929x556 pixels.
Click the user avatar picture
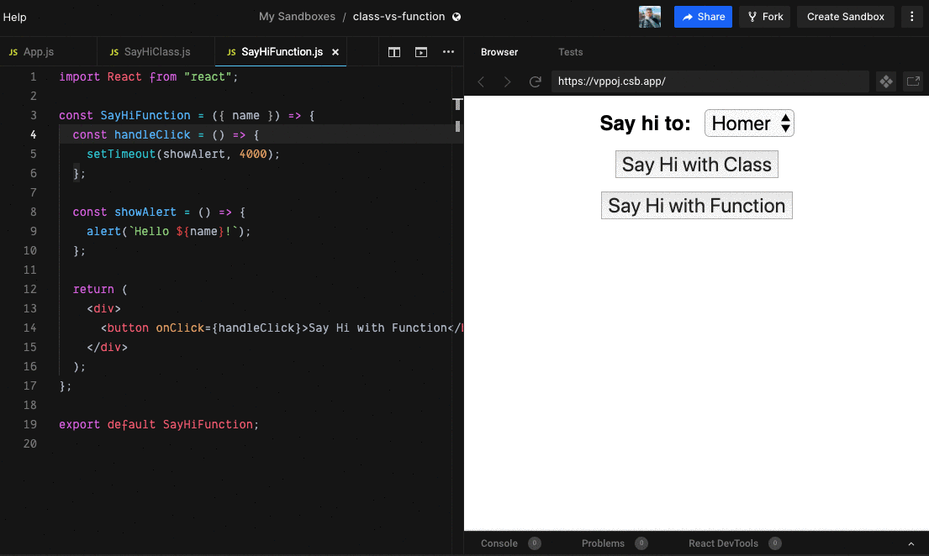(649, 16)
